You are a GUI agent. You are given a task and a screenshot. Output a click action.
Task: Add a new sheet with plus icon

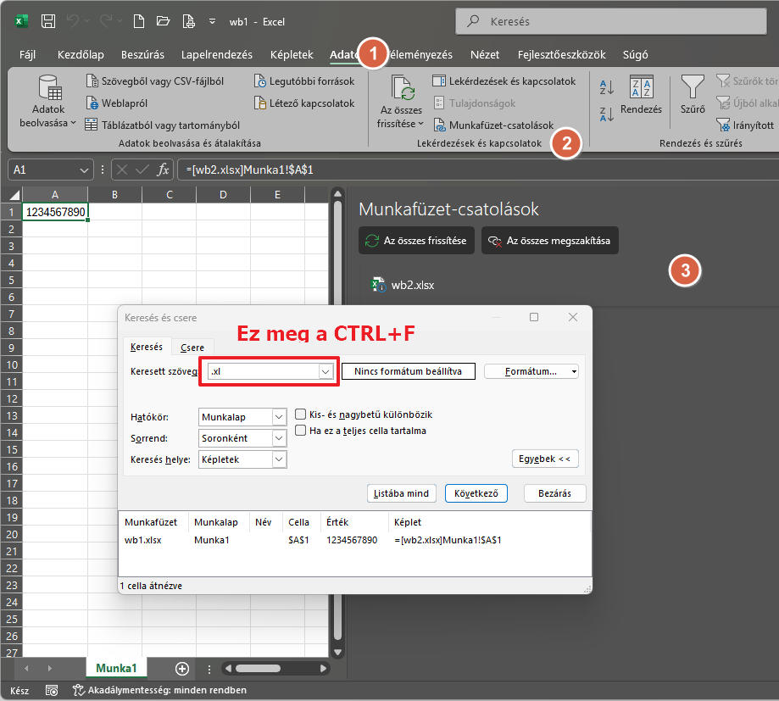click(182, 669)
